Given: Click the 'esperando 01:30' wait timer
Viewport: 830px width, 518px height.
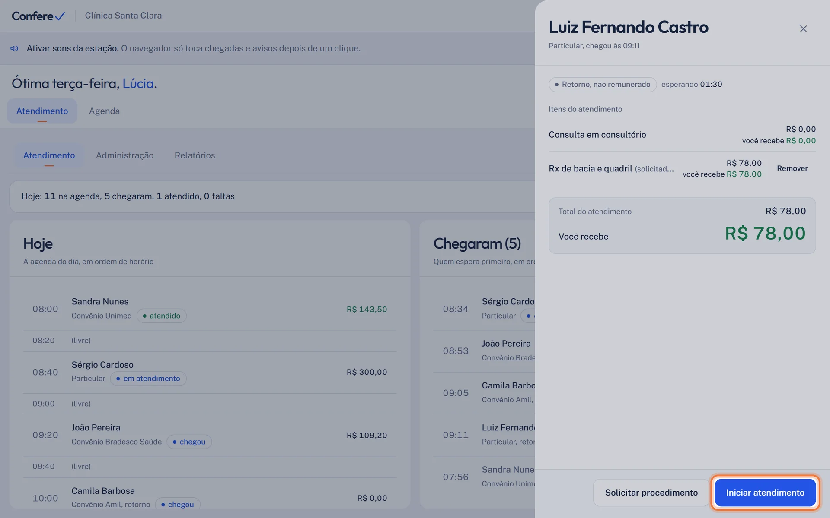Looking at the screenshot, I should click(692, 85).
